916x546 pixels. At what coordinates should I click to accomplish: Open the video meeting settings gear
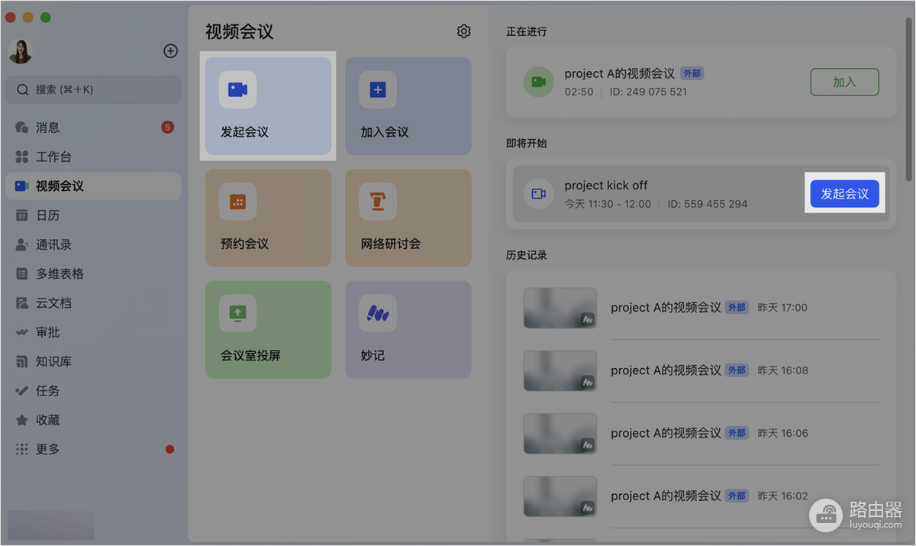point(464,31)
